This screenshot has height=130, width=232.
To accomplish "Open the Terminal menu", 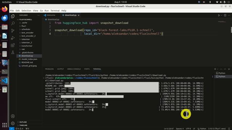I will (x=55, y=10).
